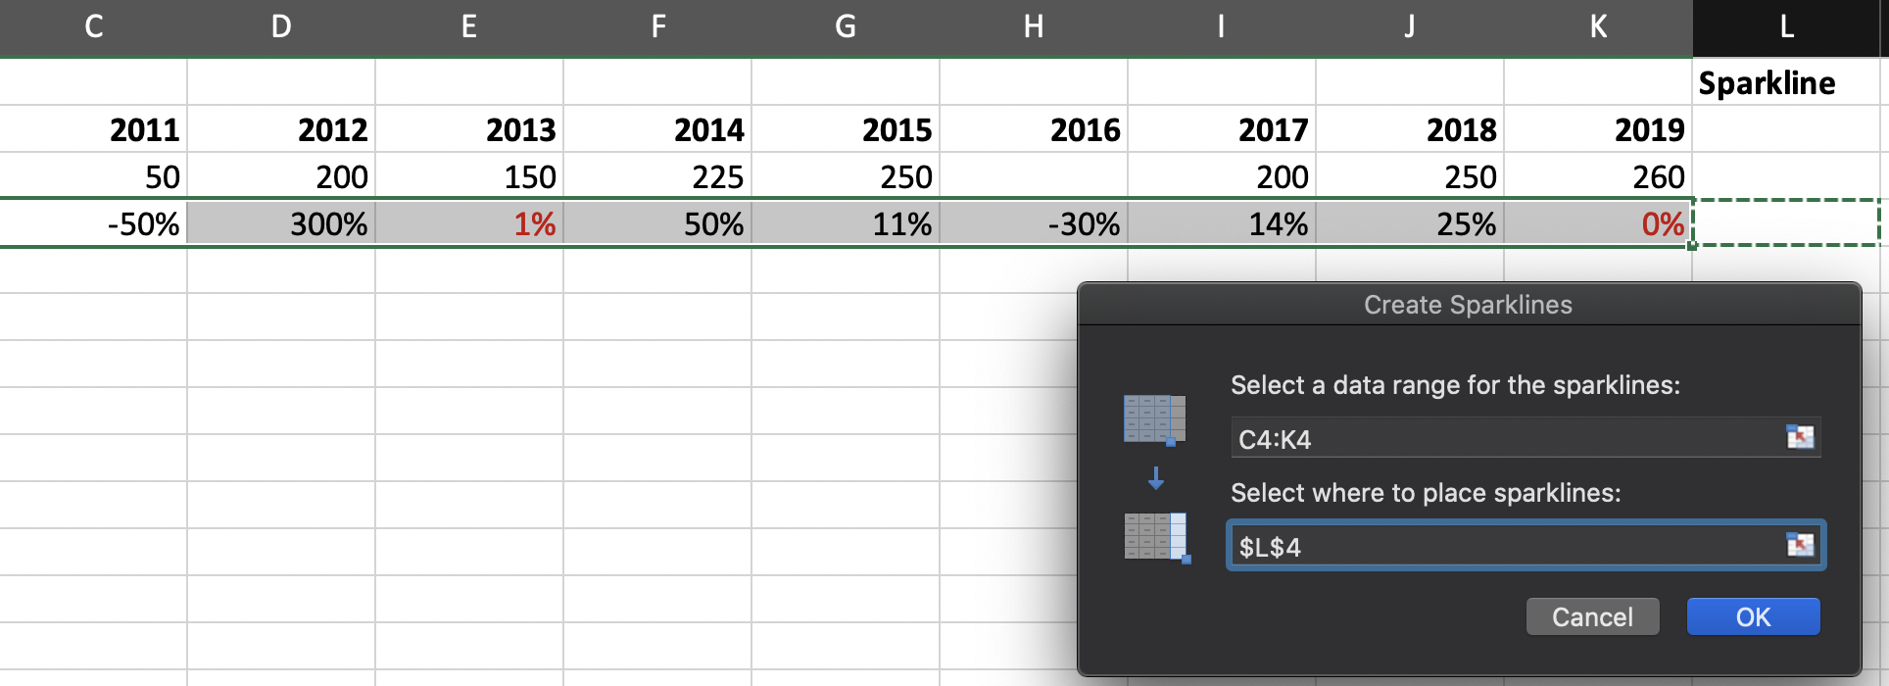Select column C header
This screenshot has height=686, width=1889.
(93, 27)
